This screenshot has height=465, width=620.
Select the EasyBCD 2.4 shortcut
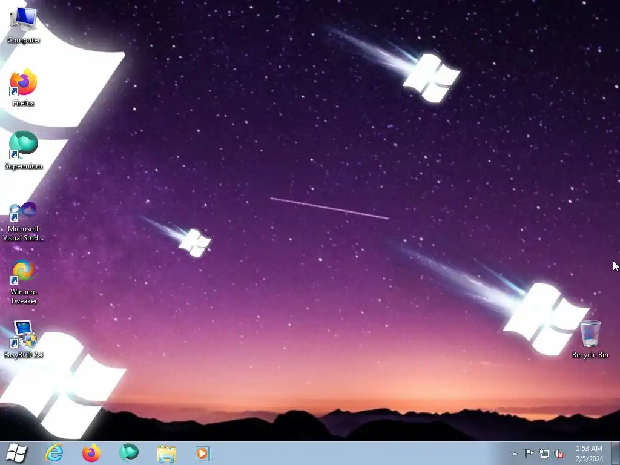(x=24, y=340)
